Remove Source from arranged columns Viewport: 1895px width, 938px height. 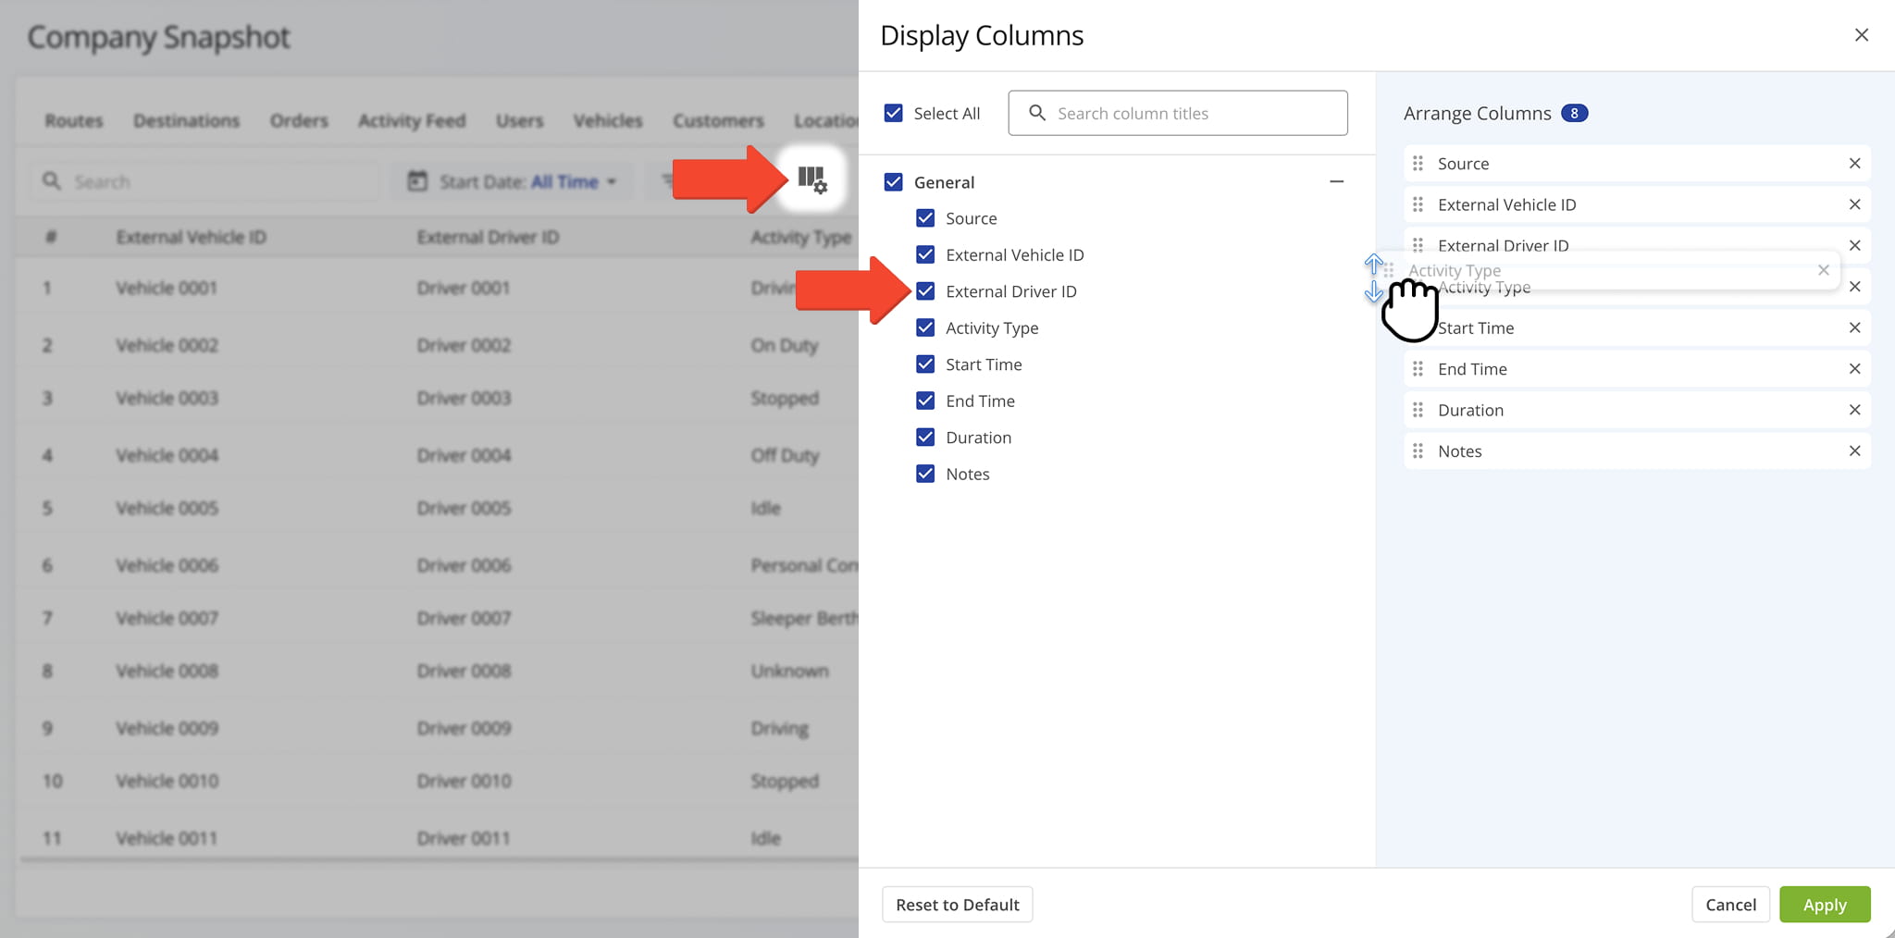[x=1854, y=164]
